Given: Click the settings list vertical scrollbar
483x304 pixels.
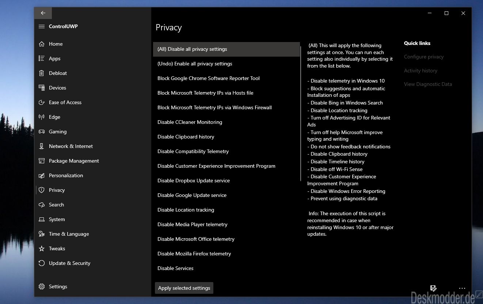Looking at the screenshot, I should point(300,113).
